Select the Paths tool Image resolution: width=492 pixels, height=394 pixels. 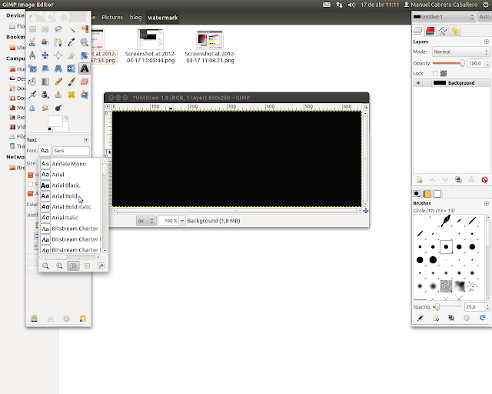58,42
